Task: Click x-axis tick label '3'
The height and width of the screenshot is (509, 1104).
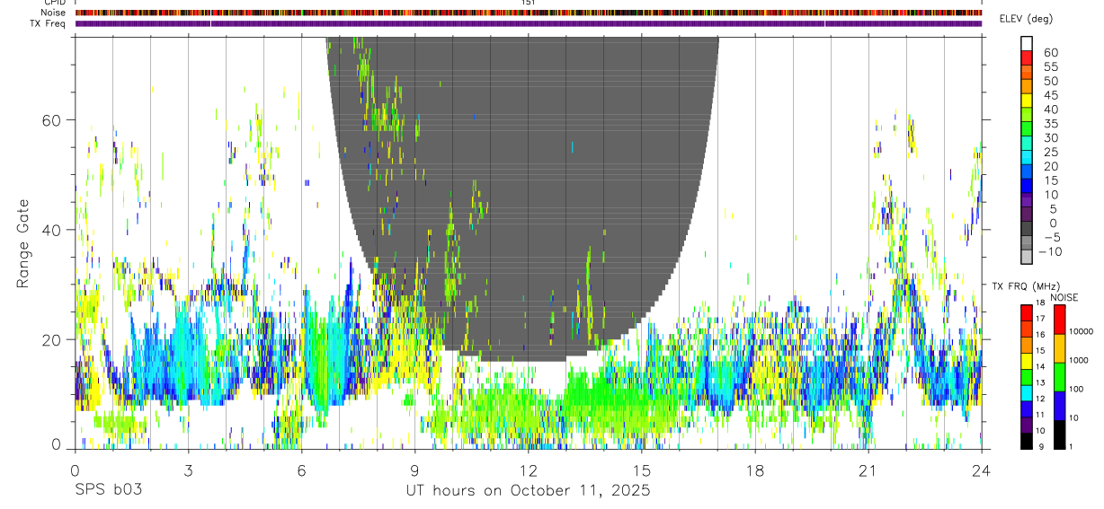Action: pyautogui.click(x=188, y=470)
